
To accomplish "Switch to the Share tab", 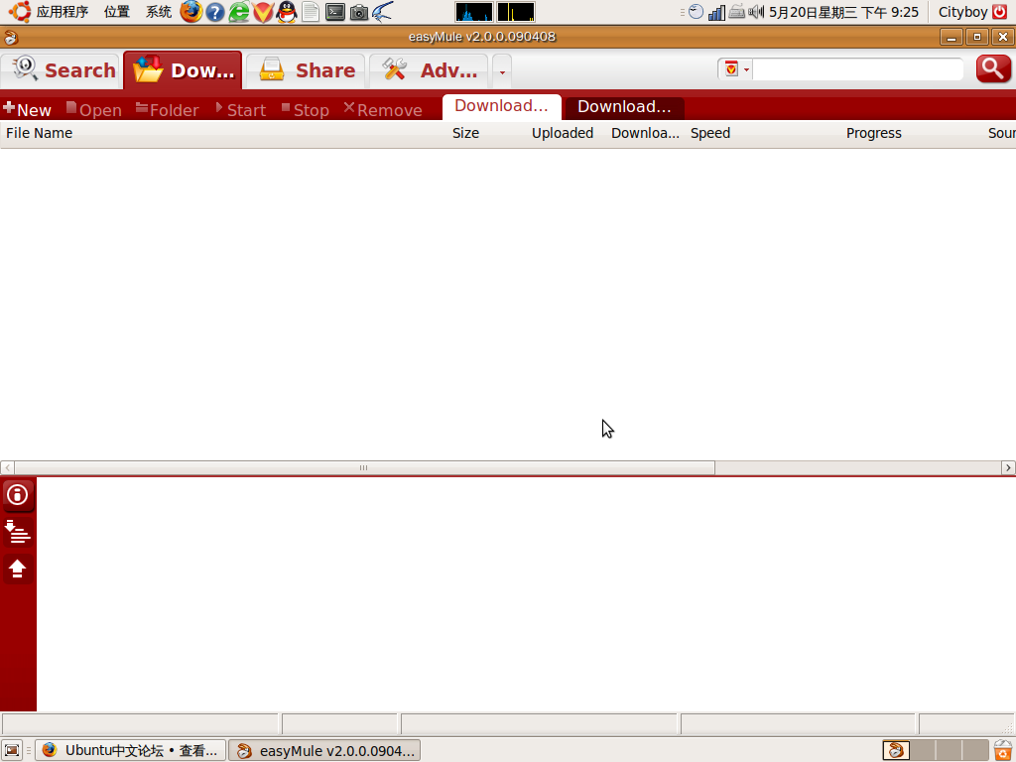I will pos(306,70).
